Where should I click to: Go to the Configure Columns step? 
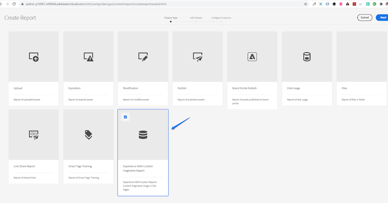(221, 18)
